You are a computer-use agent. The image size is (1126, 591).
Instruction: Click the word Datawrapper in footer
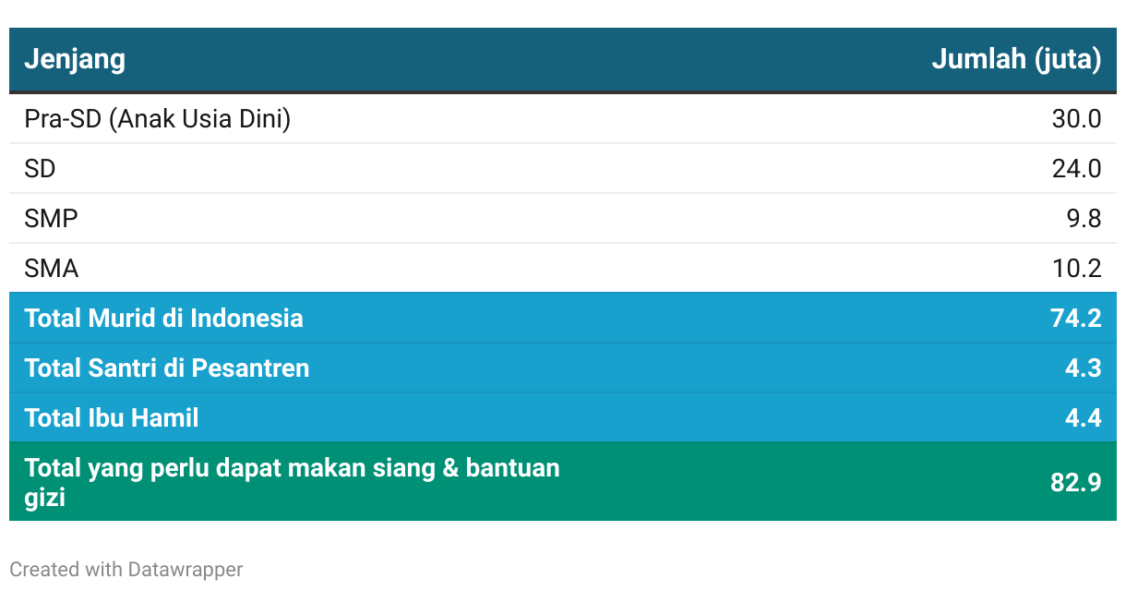[x=186, y=569]
